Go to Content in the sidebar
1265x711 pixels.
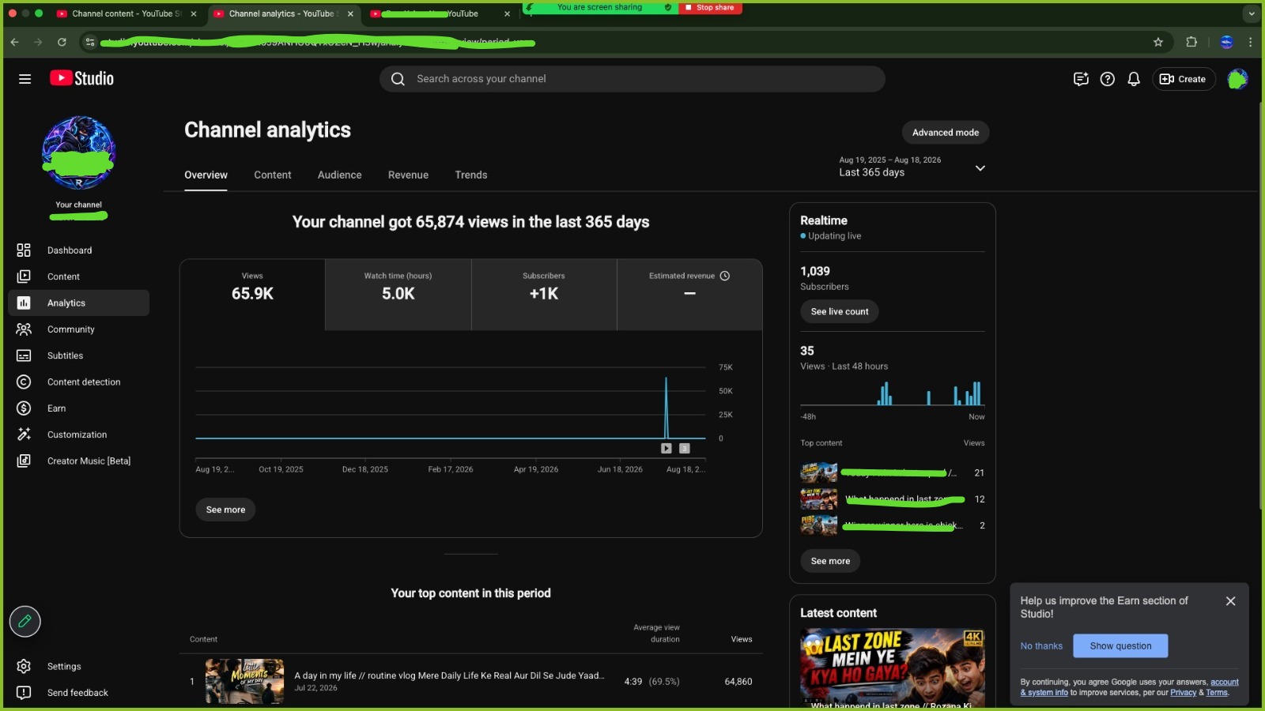pos(78,276)
